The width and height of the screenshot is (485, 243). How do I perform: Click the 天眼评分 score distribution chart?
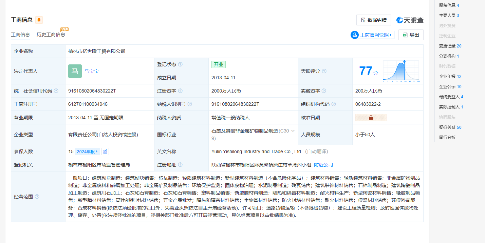(x=401, y=71)
